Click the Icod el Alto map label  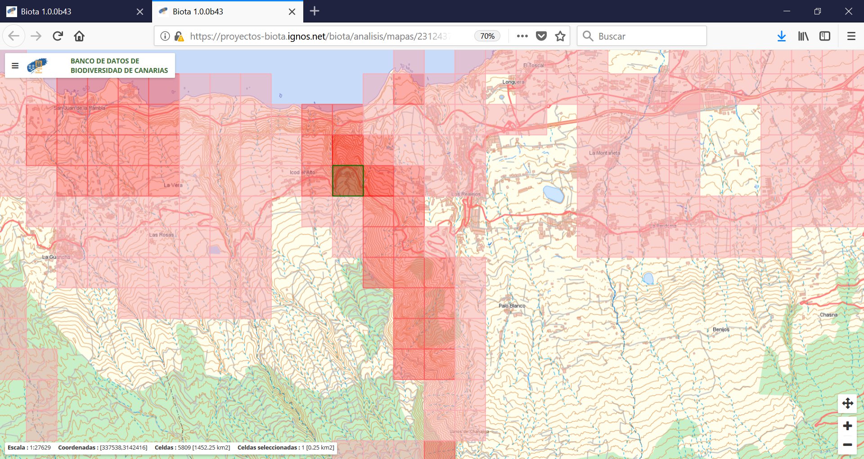[302, 172]
